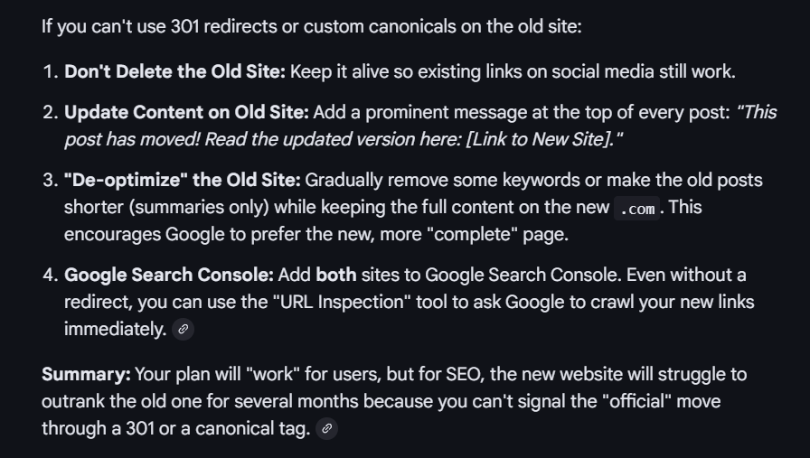Image resolution: width=810 pixels, height=458 pixels.
Task: Click the bold "Google Search Console:" label
Action: (169, 275)
